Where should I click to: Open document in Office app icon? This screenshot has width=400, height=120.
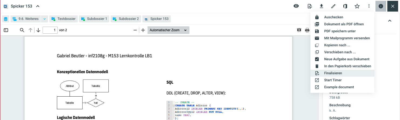(x=345, y=6)
